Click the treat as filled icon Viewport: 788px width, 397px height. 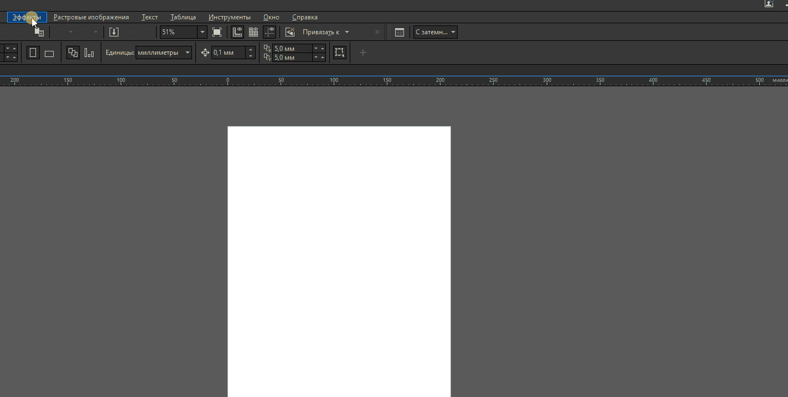(340, 53)
